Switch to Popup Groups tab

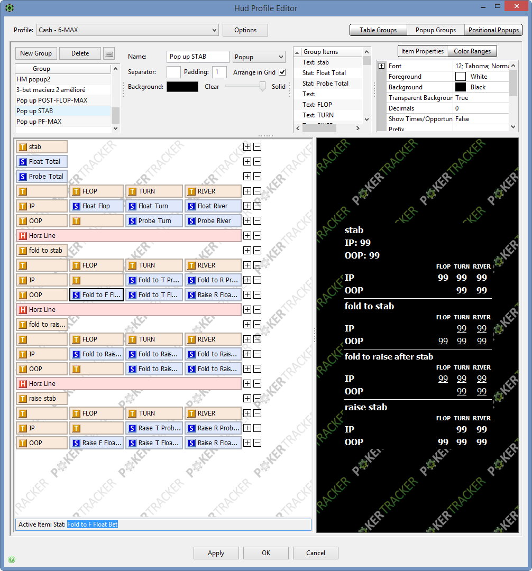pyautogui.click(x=436, y=30)
